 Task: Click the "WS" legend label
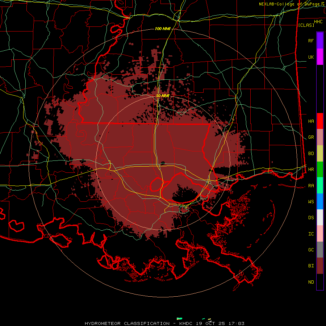click(x=311, y=202)
